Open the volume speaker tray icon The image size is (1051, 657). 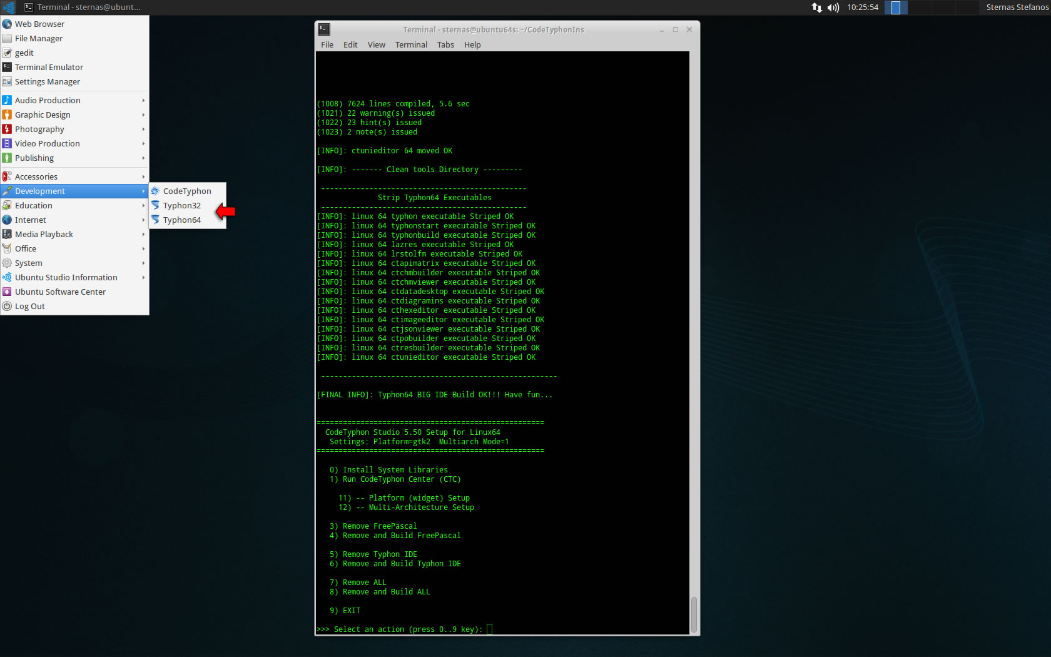[x=833, y=8]
